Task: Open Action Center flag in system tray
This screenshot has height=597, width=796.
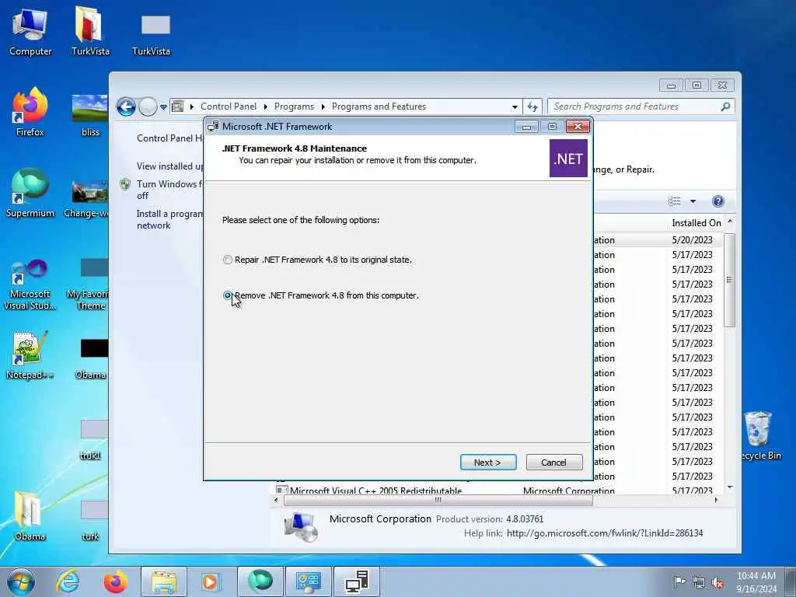Action: [x=679, y=581]
